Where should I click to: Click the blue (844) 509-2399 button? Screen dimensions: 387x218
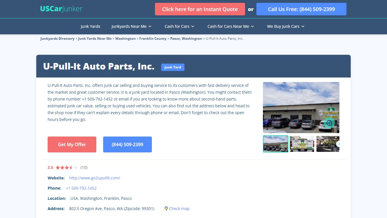tap(127, 144)
